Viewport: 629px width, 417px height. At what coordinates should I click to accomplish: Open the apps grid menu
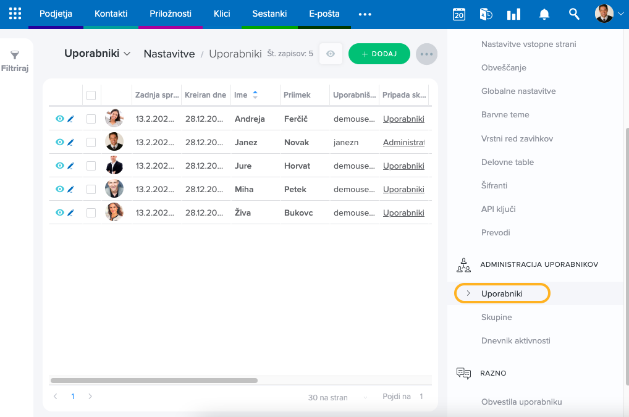pos(15,14)
